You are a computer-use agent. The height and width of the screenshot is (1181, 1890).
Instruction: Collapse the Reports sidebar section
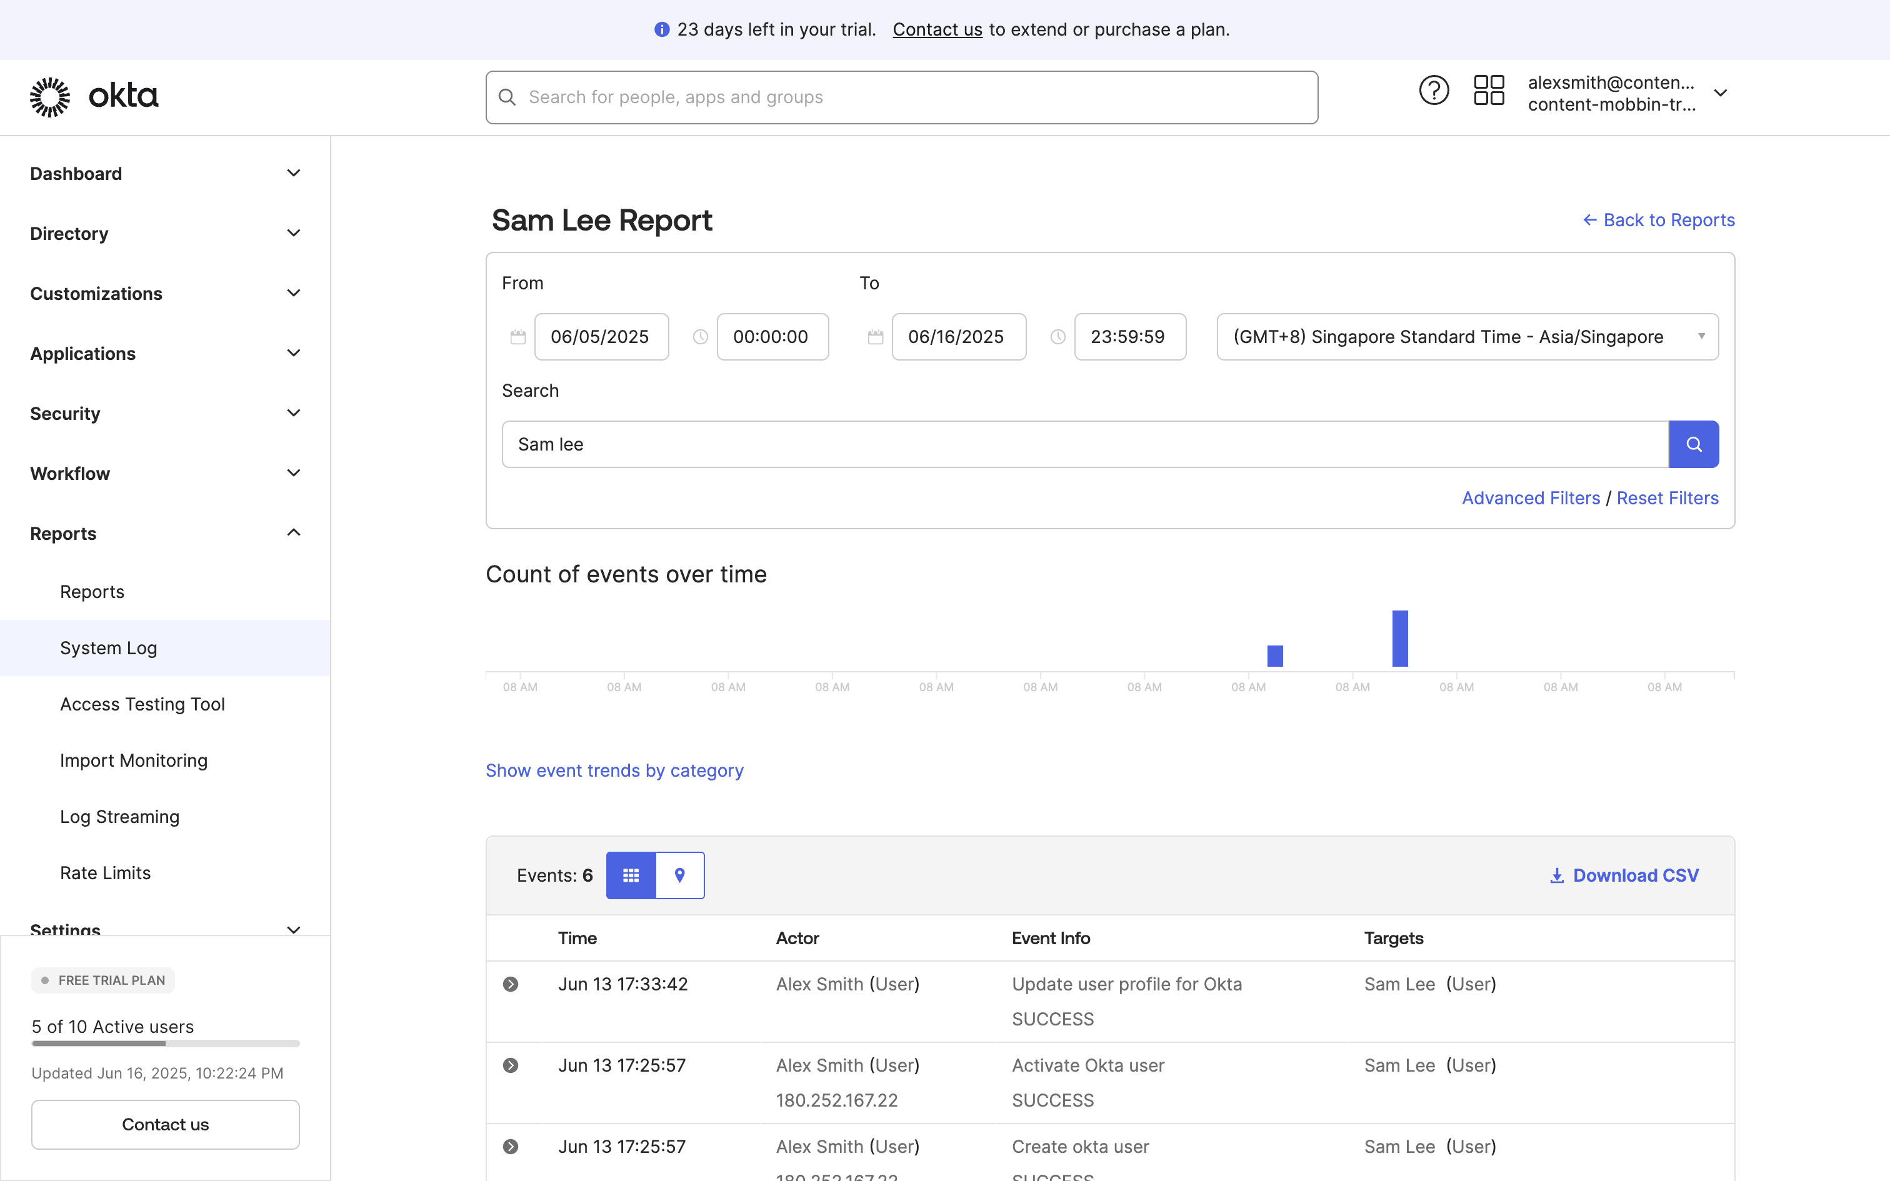click(165, 534)
